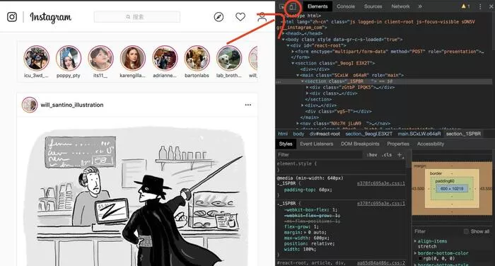
Task: Expand the div class="zGtbP IPQK5" node
Action: click(x=307, y=87)
